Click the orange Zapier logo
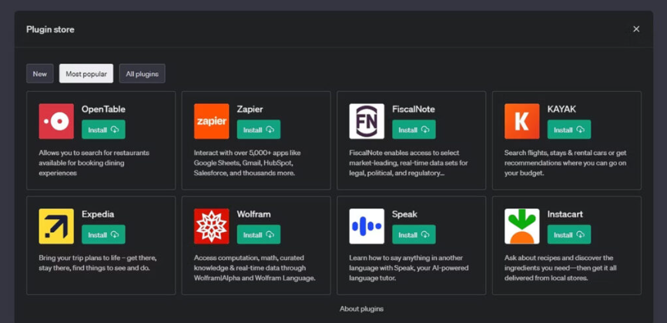667x323 pixels. [211, 121]
